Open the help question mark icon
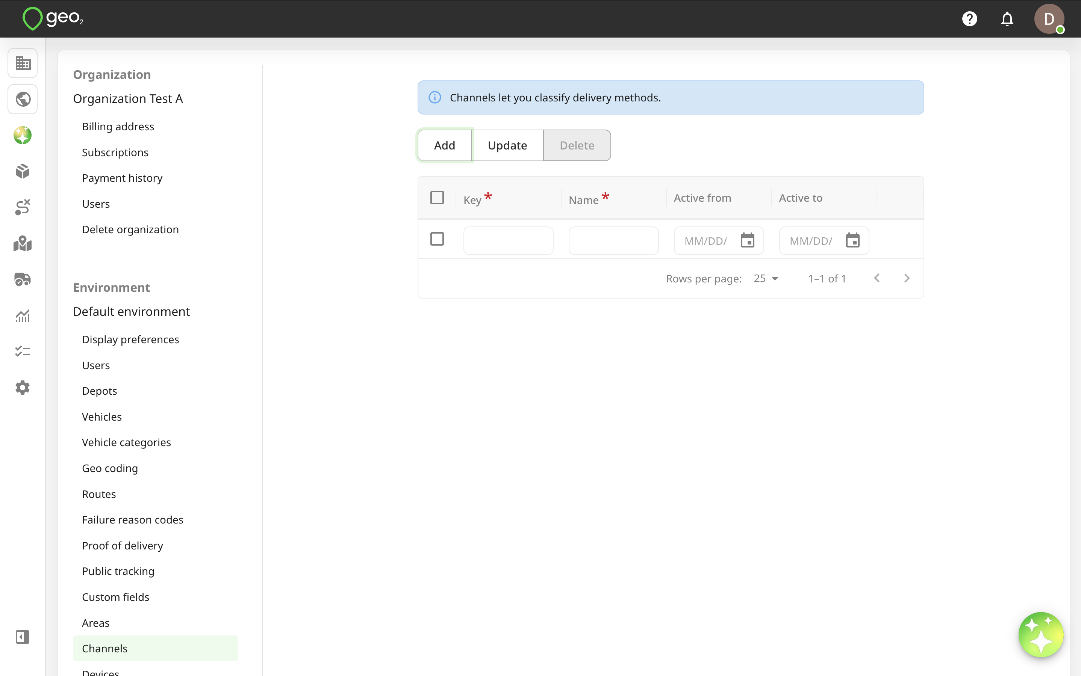The height and width of the screenshot is (676, 1081). [x=969, y=19]
